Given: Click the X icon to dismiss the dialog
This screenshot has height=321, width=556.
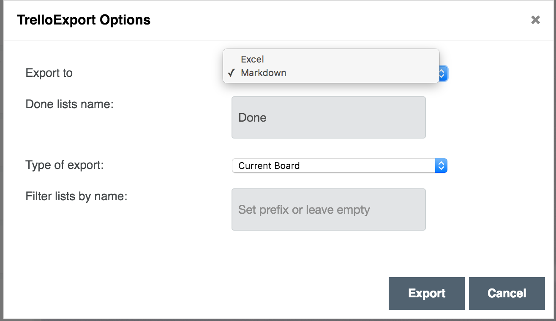Looking at the screenshot, I should 535,19.
